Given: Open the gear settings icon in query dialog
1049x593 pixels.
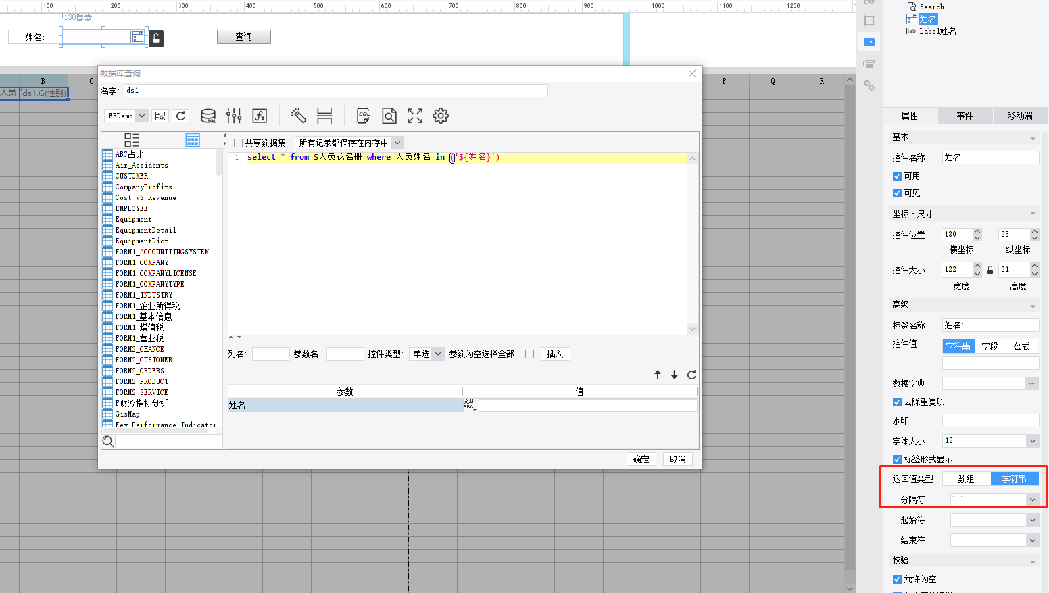Looking at the screenshot, I should [x=441, y=116].
